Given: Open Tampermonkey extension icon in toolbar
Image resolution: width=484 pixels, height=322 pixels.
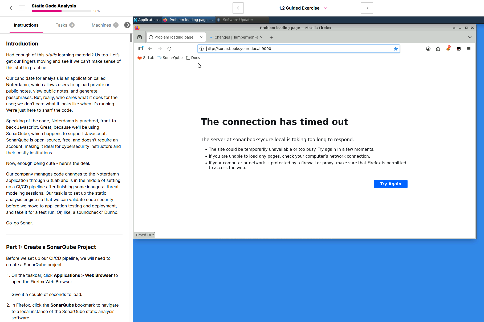Looking at the screenshot, I should (459, 49).
